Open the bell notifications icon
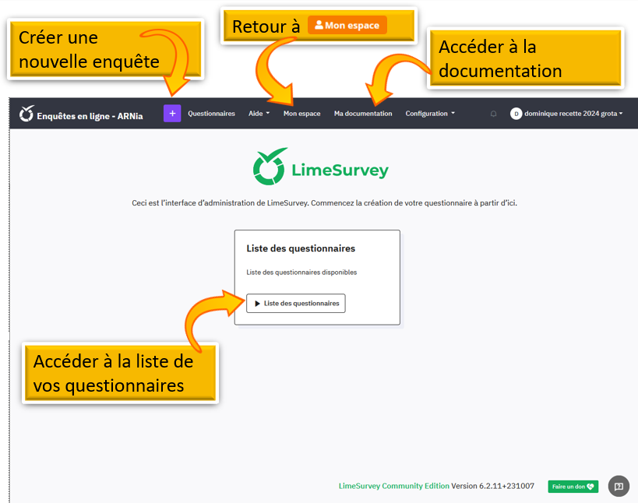The width and height of the screenshot is (638, 503). tap(493, 114)
